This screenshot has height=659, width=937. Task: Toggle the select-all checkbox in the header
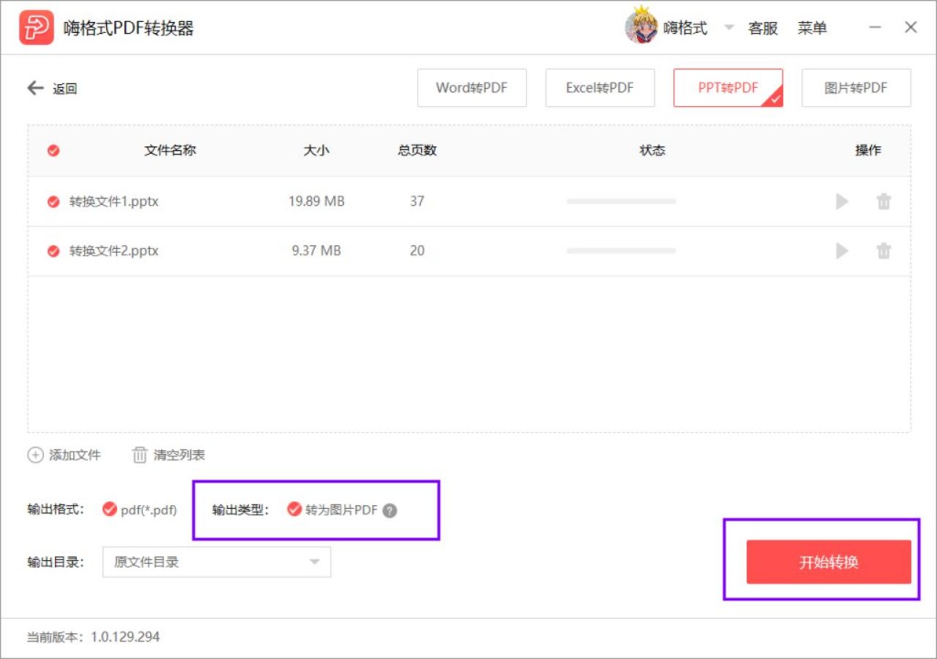coord(53,150)
